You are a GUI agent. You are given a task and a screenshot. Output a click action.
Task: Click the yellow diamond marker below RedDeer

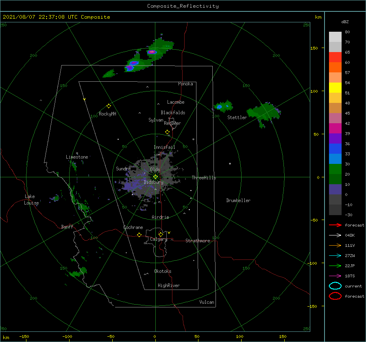(167, 132)
